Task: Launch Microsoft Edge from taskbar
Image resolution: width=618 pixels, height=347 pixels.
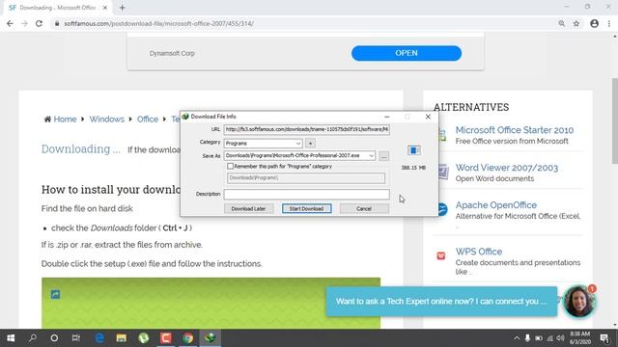Action: [x=99, y=338]
